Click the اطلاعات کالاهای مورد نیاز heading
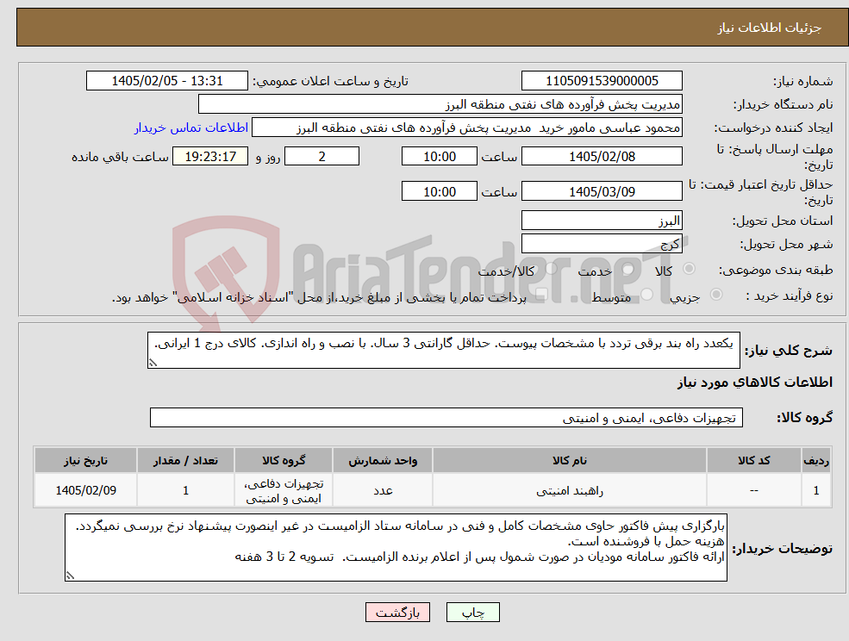The image size is (849, 641). tap(755, 383)
